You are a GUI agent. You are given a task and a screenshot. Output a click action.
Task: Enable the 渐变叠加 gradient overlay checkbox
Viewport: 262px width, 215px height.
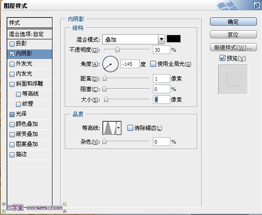click(x=12, y=134)
